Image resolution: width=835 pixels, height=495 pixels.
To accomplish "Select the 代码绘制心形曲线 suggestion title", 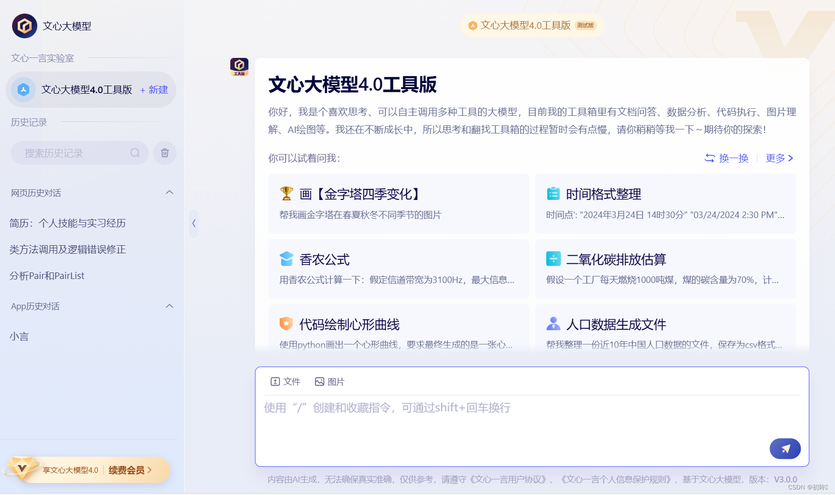I will tap(350, 324).
